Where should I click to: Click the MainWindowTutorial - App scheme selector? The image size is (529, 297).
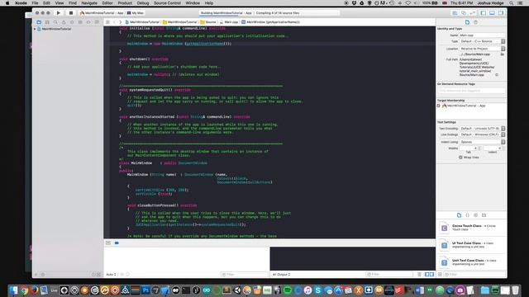pyautogui.click(x=102, y=13)
